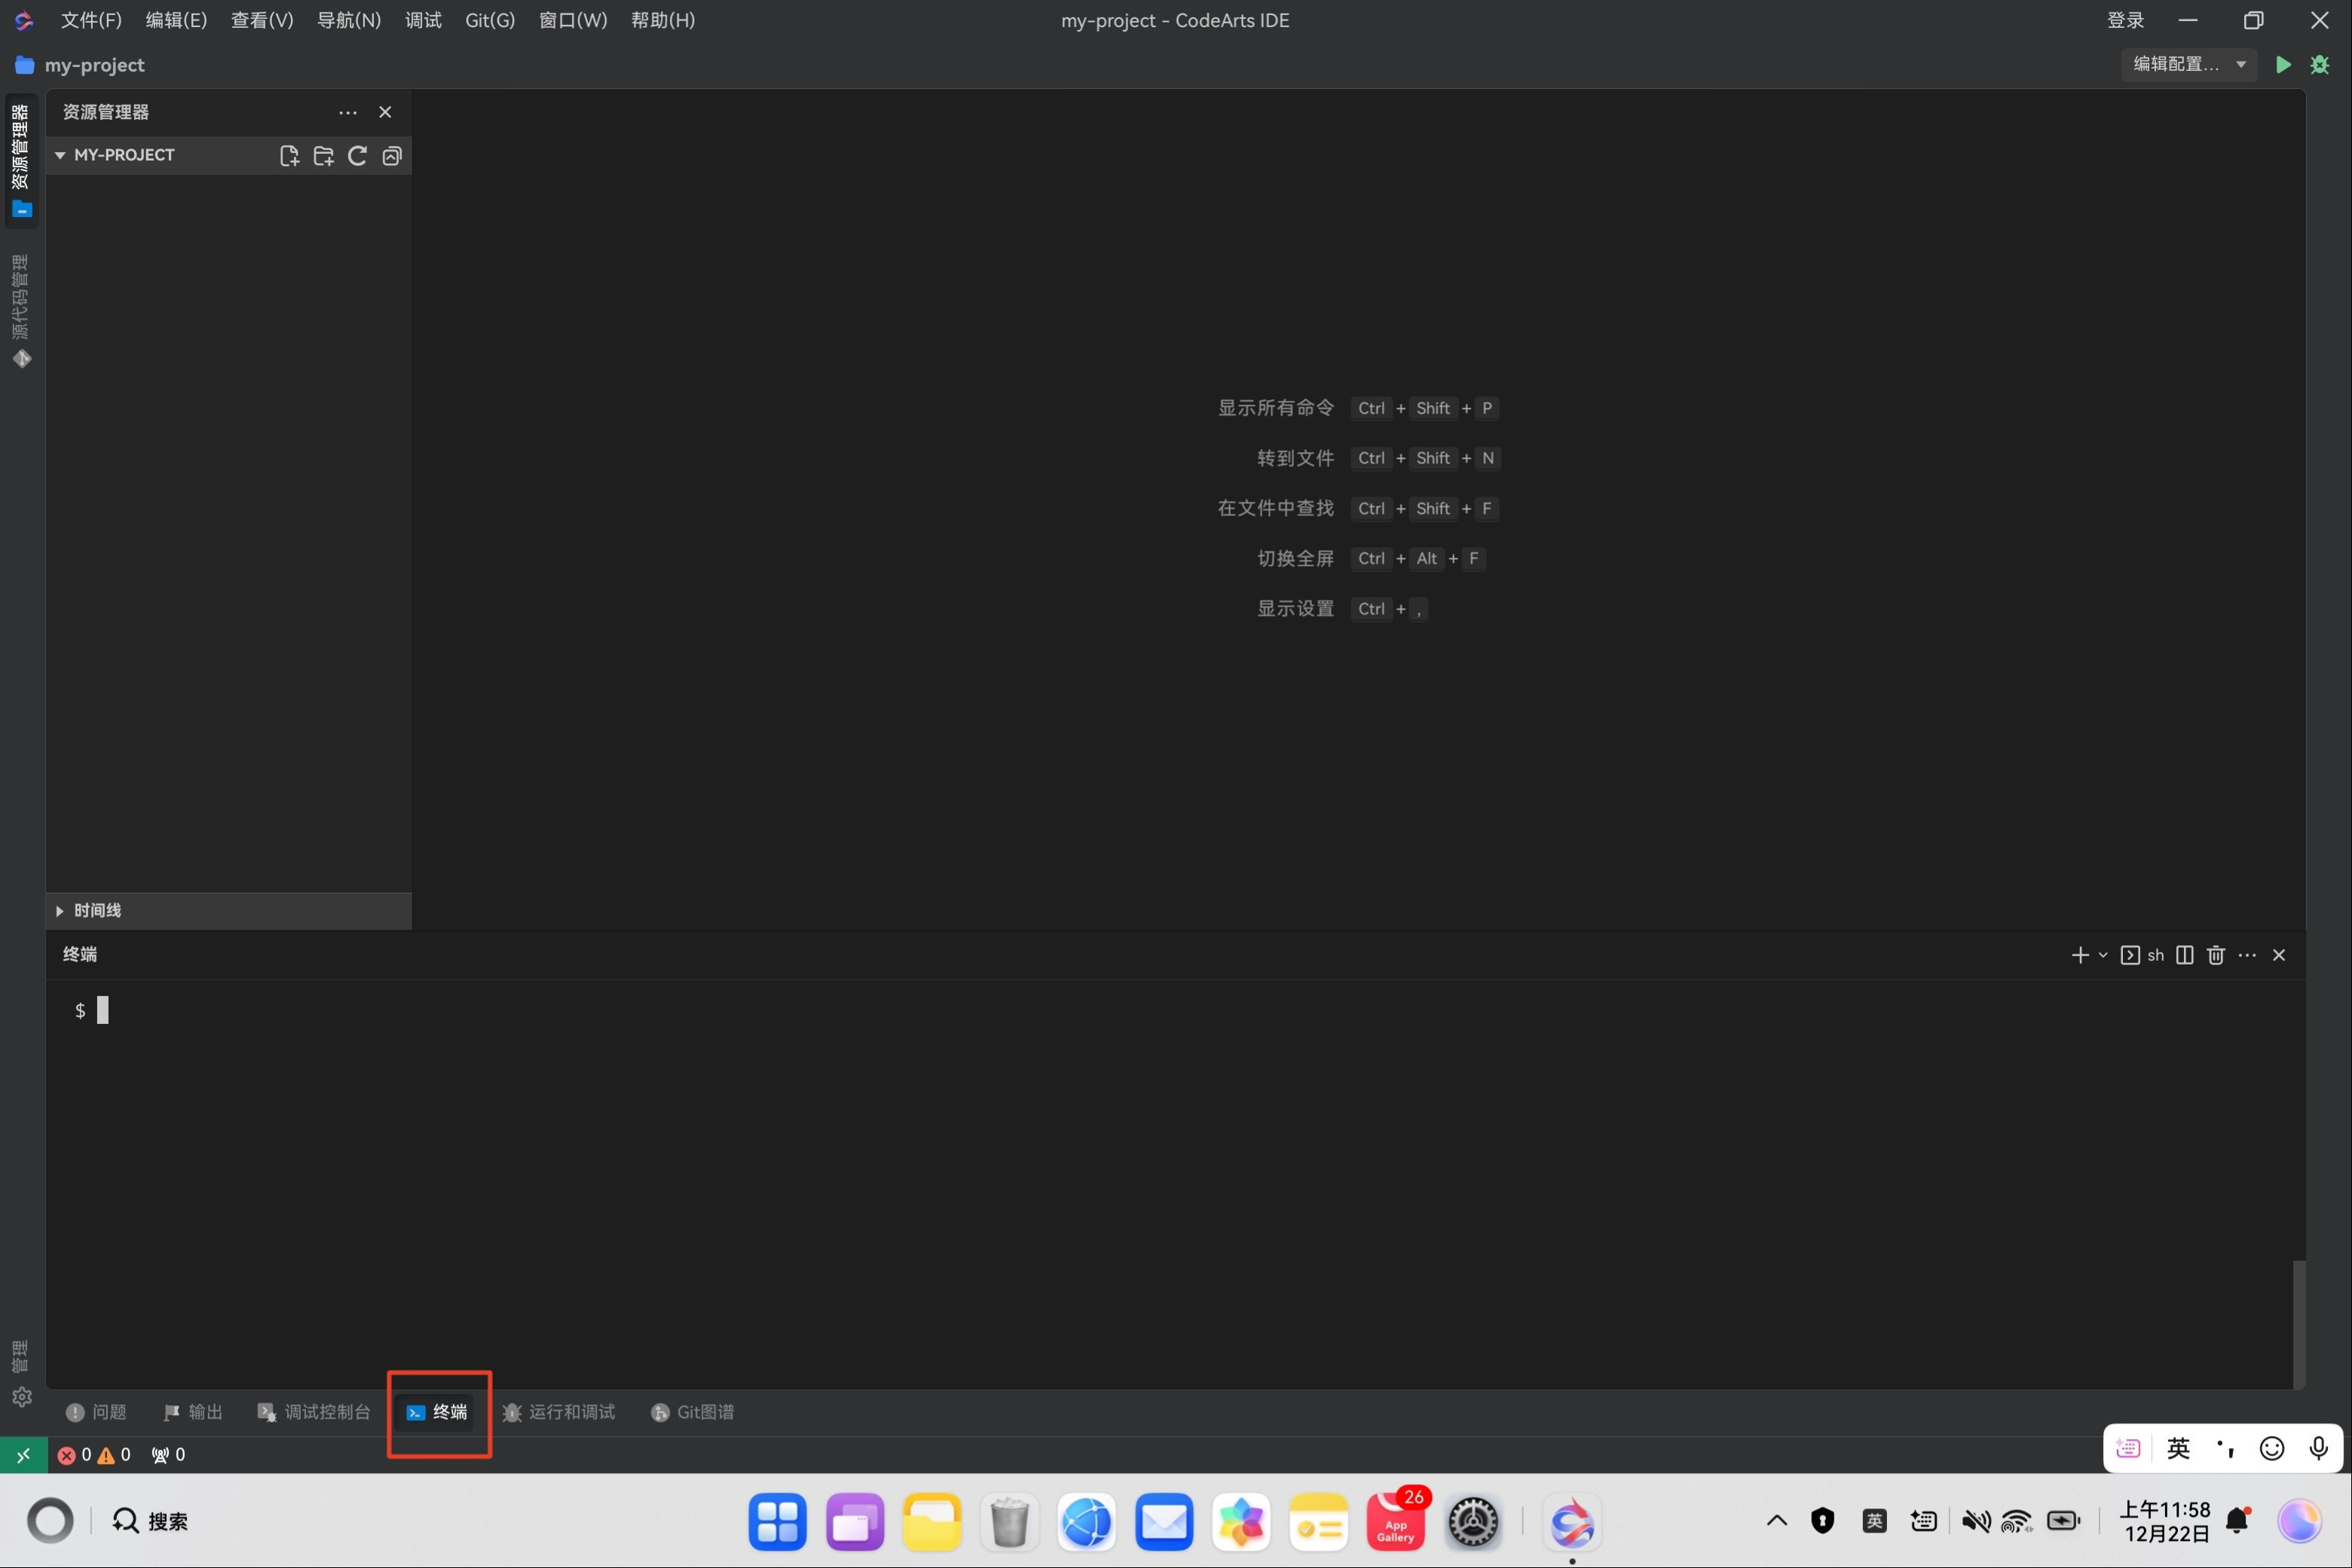Open the remote connection status indicator
This screenshot has width=2352, height=1568.
tap(23, 1454)
